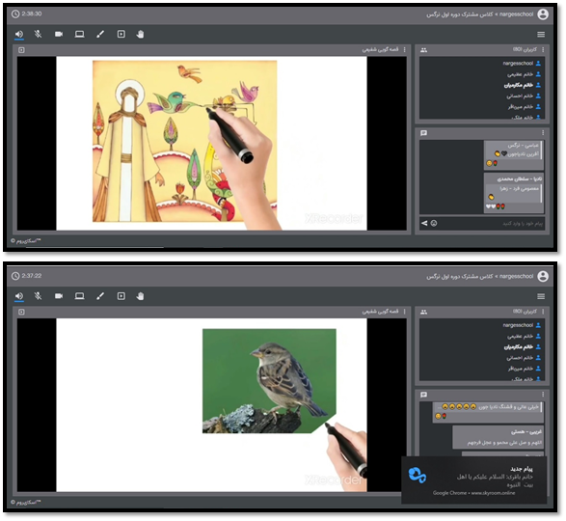Image resolution: width=566 pixels, height=521 pixels.
Task: Click presentation panel corner icon in 2:37:22 window
Action: [21, 312]
